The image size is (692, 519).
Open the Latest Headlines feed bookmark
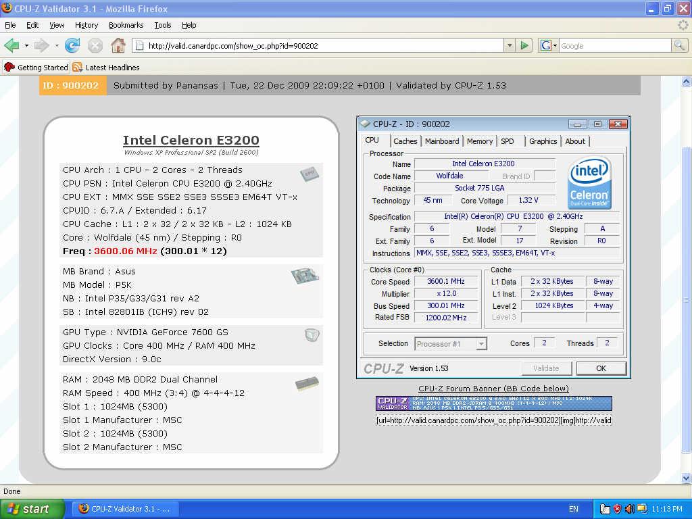(106, 67)
